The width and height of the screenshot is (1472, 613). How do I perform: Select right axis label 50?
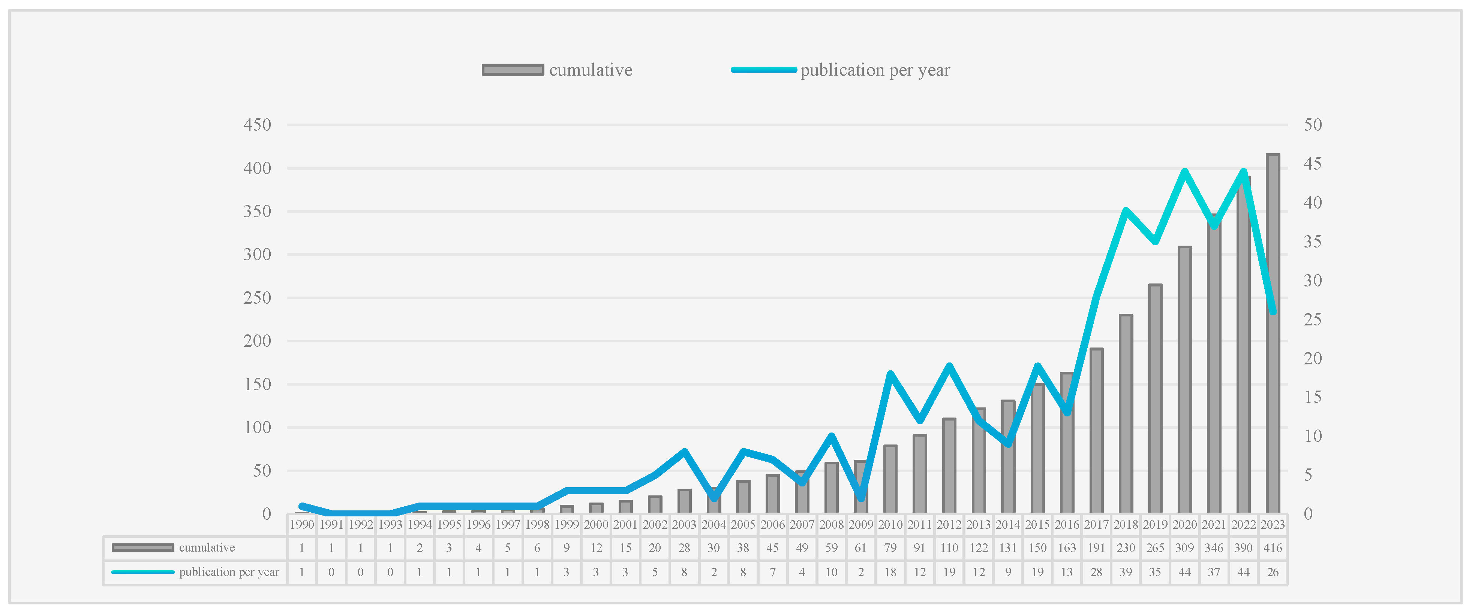pyautogui.click(x=1313, y=125)
